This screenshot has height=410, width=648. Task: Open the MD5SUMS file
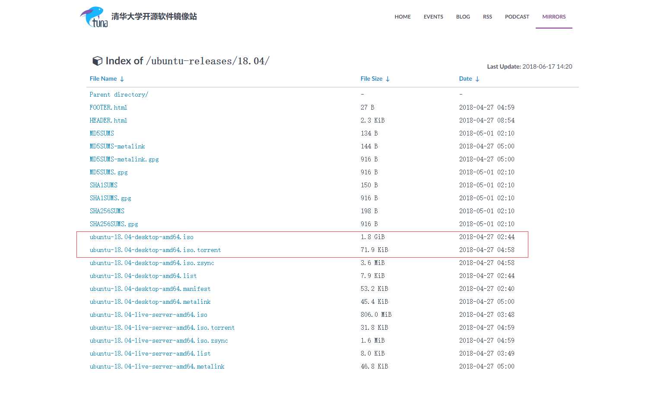[102, 133]
